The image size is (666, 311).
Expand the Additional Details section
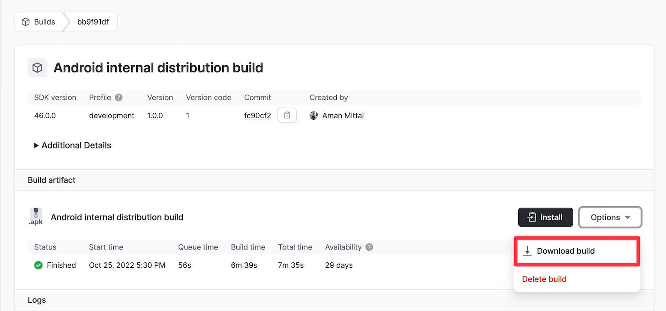coord(72,146)
